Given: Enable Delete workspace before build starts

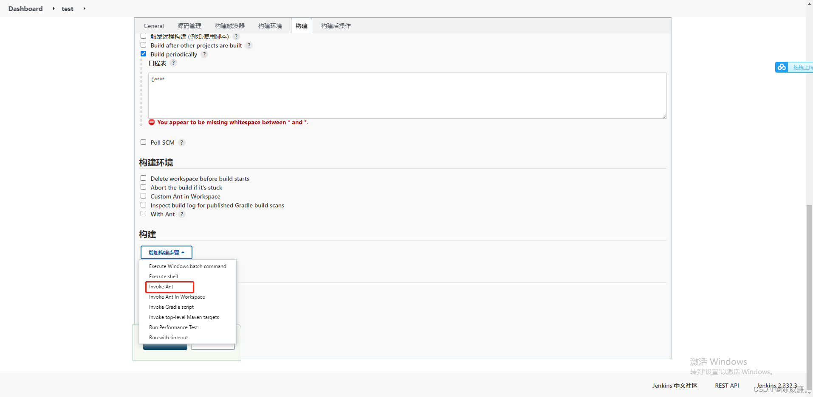Looking at the screenshot, I should (x=144, y=178).
